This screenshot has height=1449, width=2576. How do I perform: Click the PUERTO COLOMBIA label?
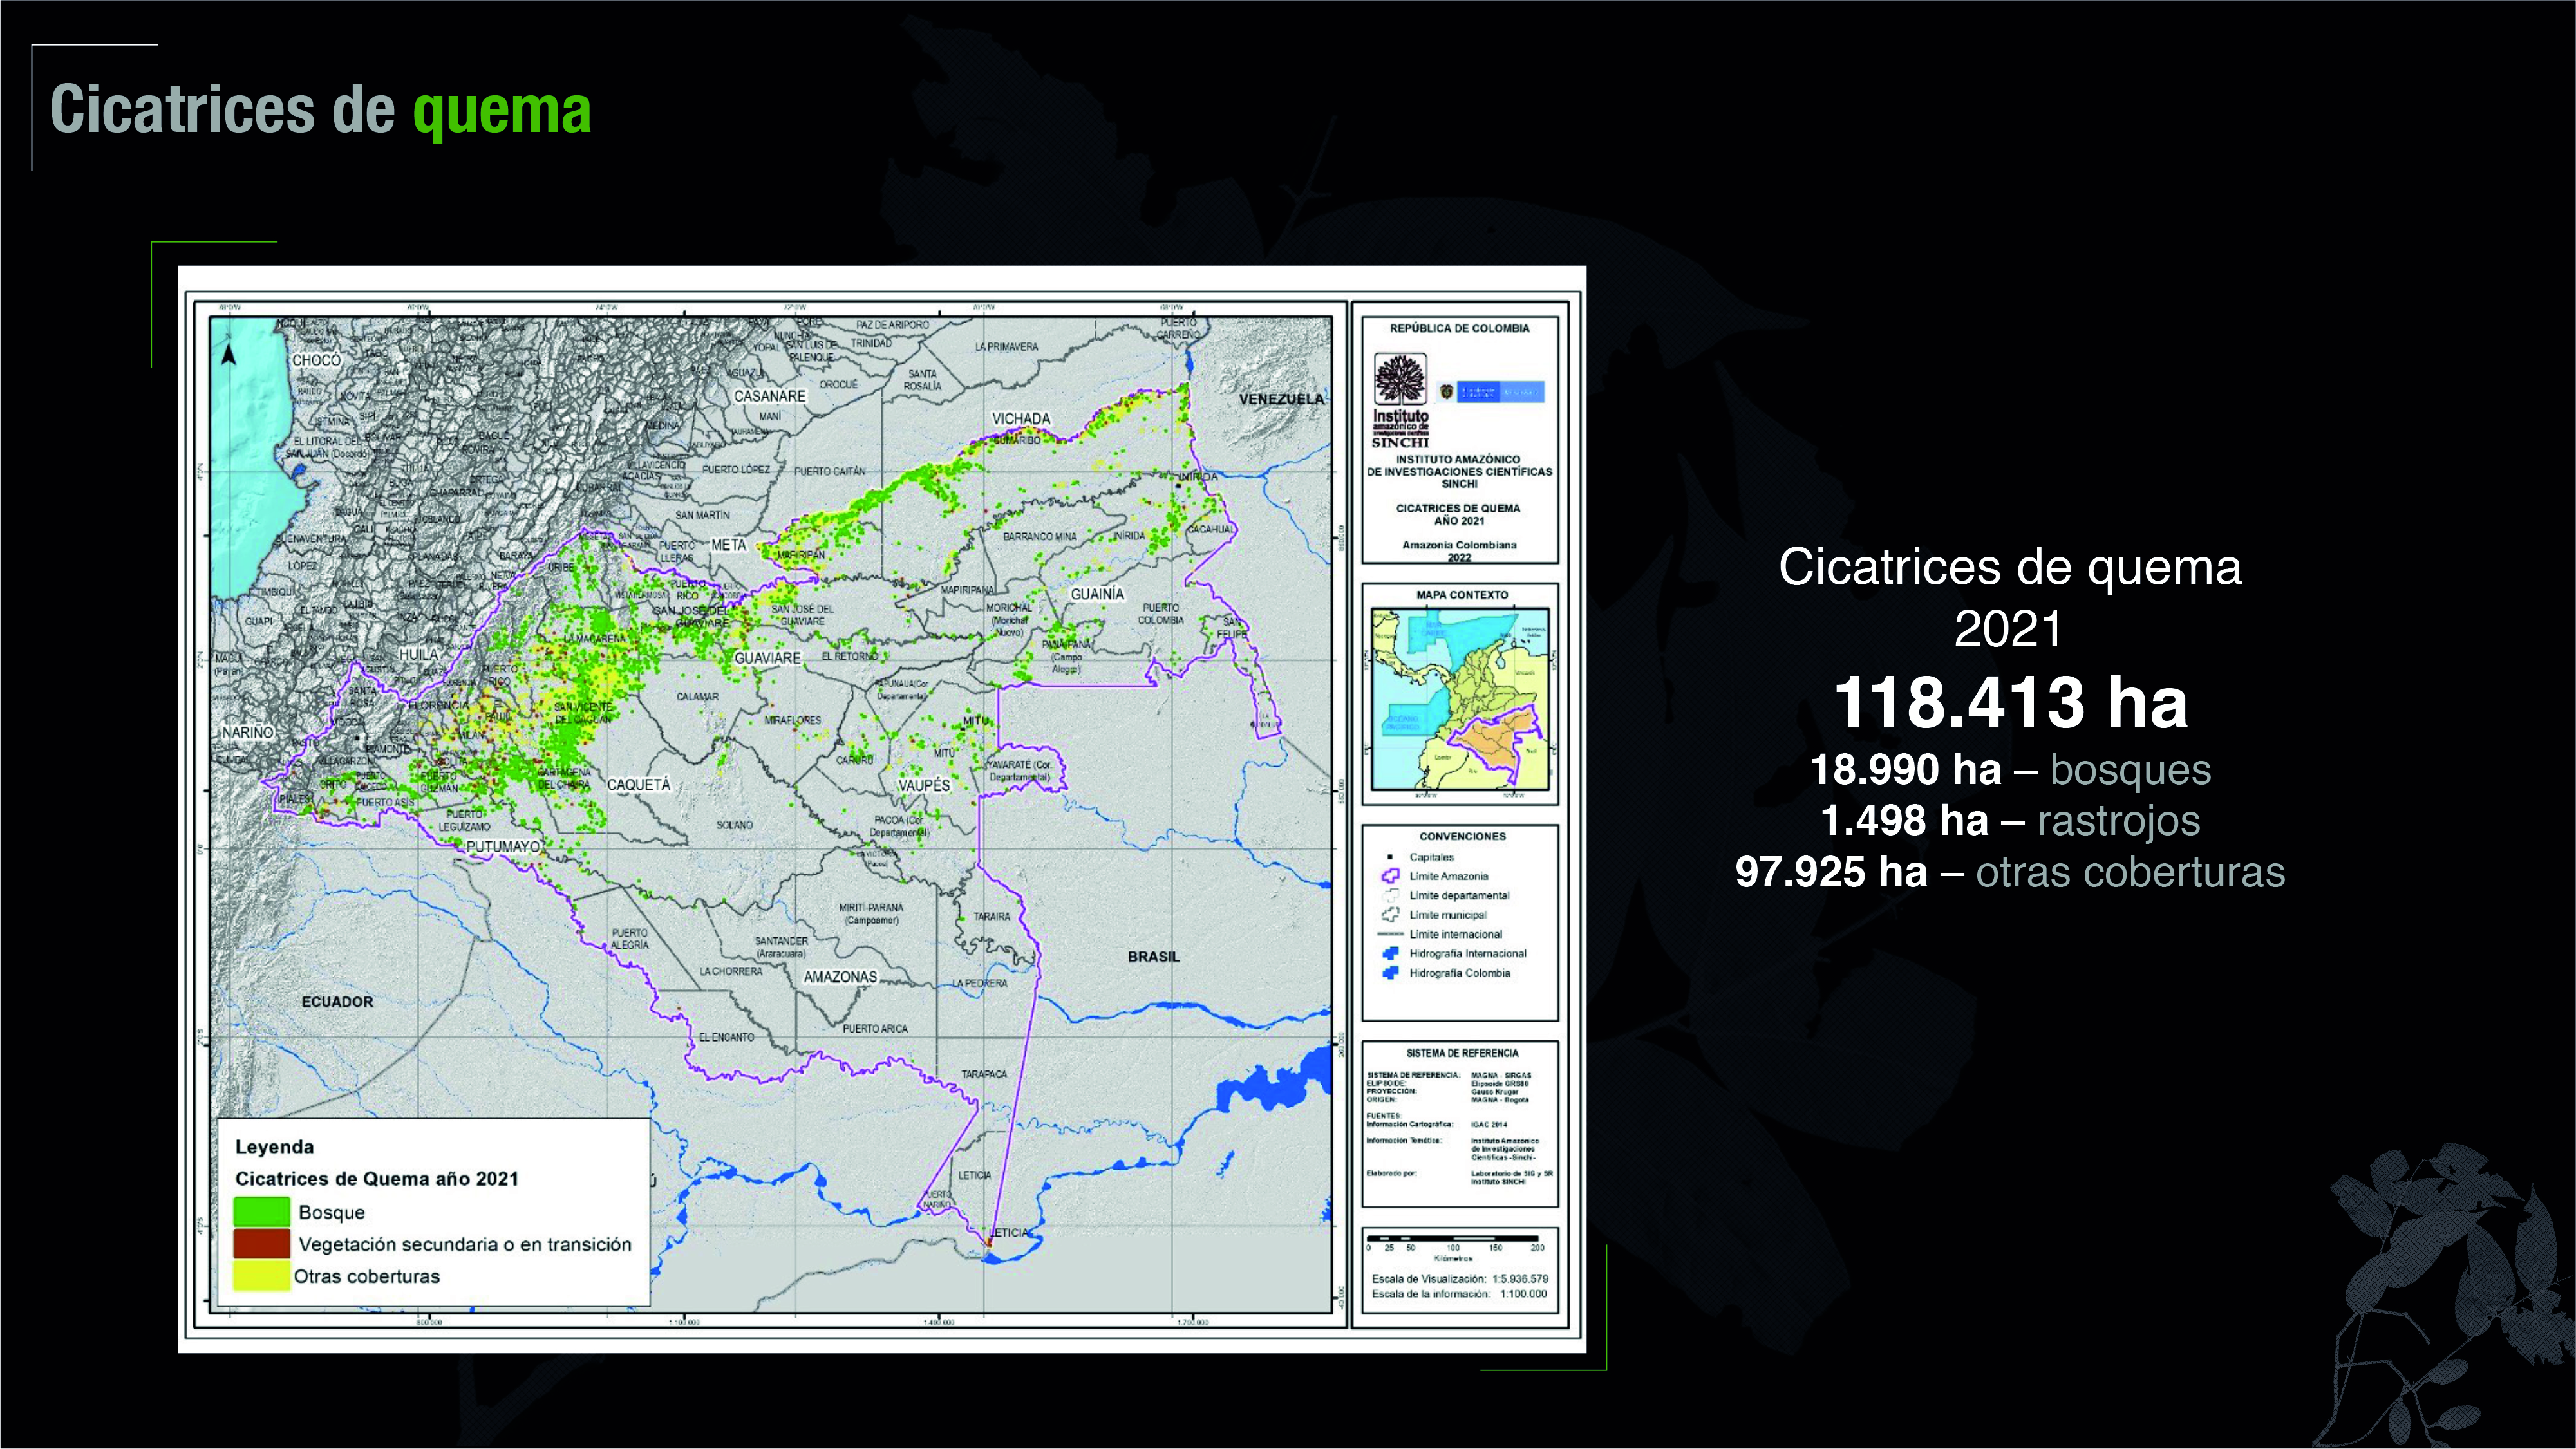tap(1160, 614)
